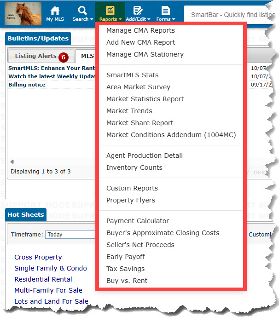Expand the Forms dropdown arrow
The width and height of the screenshot is (279, 317).
pos(174,19)
